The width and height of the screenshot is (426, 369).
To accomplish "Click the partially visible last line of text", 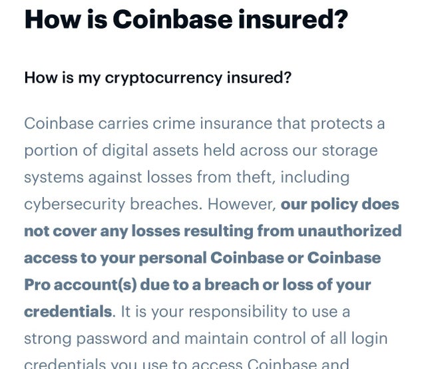I will click(x=186, y=364).
